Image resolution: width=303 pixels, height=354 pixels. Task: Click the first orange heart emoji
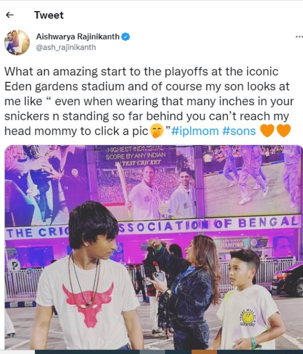click(x=267, y=130)
